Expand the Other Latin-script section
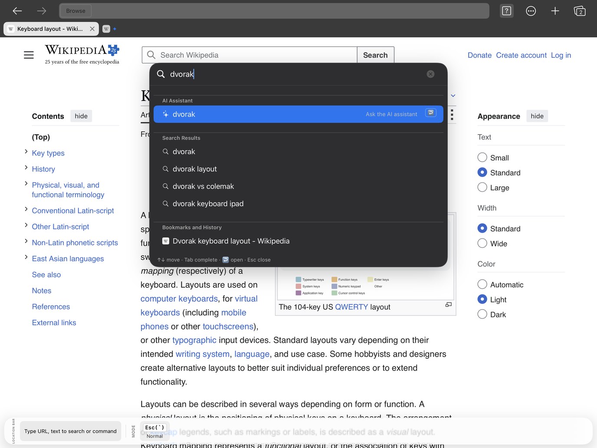This screenshot has height=448, width=597. pyautogui.click(x=26, y=225)
